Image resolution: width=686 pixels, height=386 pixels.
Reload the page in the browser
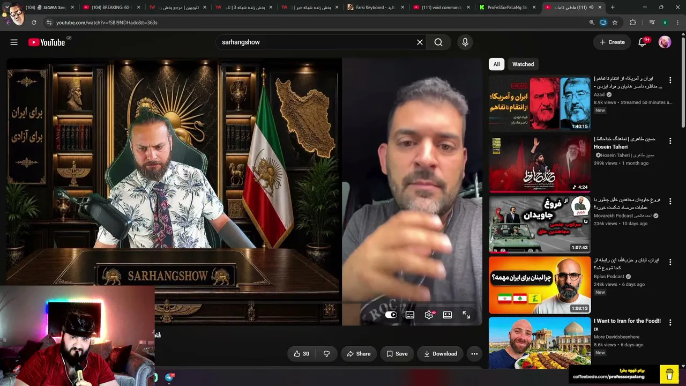(34, 23)
